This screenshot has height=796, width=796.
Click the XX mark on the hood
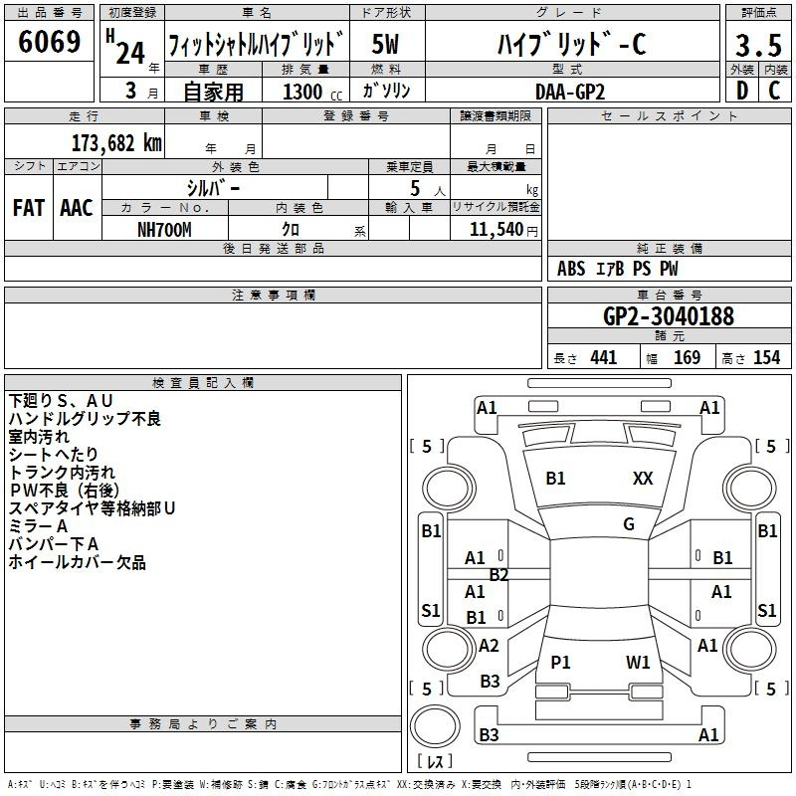(643, 479)
